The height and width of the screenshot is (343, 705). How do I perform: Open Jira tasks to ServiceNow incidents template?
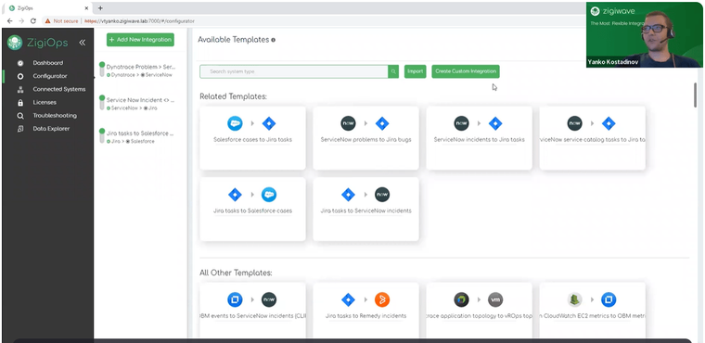[x=366, y=209]
